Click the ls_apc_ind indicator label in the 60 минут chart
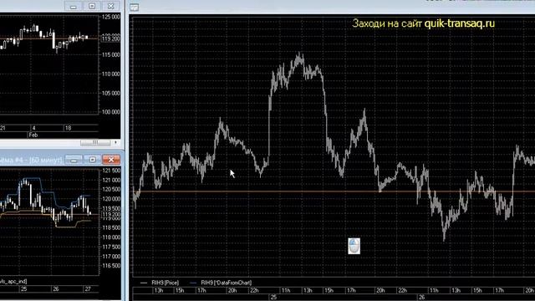This screenshot has height=301, width=535. [13, 282]
